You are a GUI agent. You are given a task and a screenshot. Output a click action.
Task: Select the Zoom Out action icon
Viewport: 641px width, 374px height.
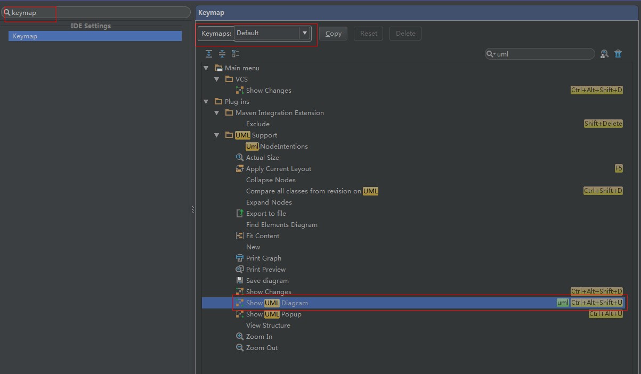pyautogui.click(x=240, y=348)
